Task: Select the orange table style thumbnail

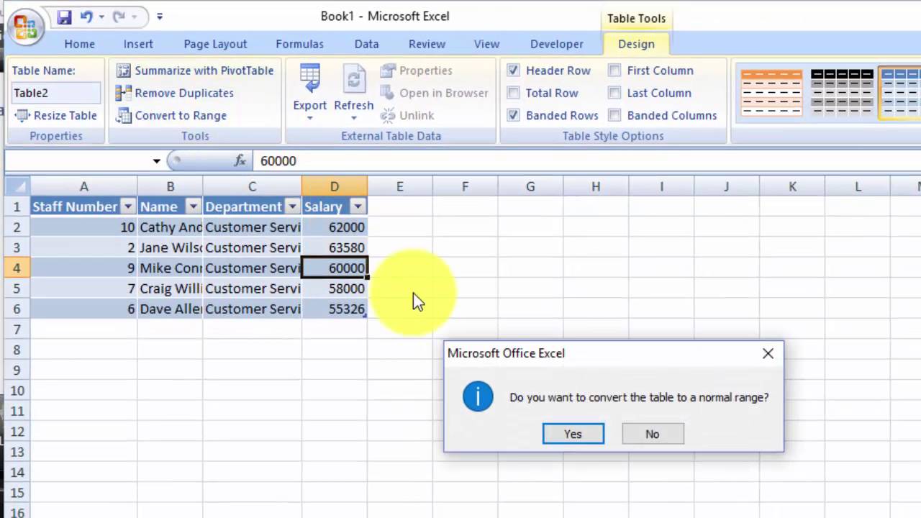Action: 771,93
